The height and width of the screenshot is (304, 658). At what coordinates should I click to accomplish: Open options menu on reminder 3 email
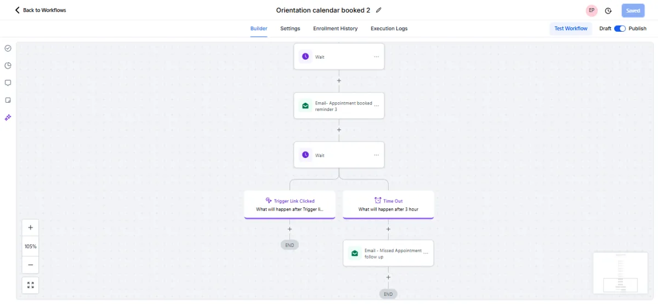coord(376,106)
